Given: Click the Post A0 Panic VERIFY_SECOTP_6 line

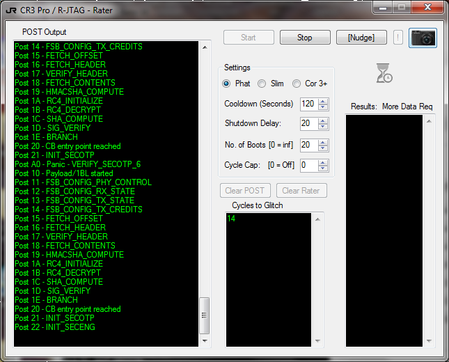Looking at the screenshot, I should tap(77, 164).
